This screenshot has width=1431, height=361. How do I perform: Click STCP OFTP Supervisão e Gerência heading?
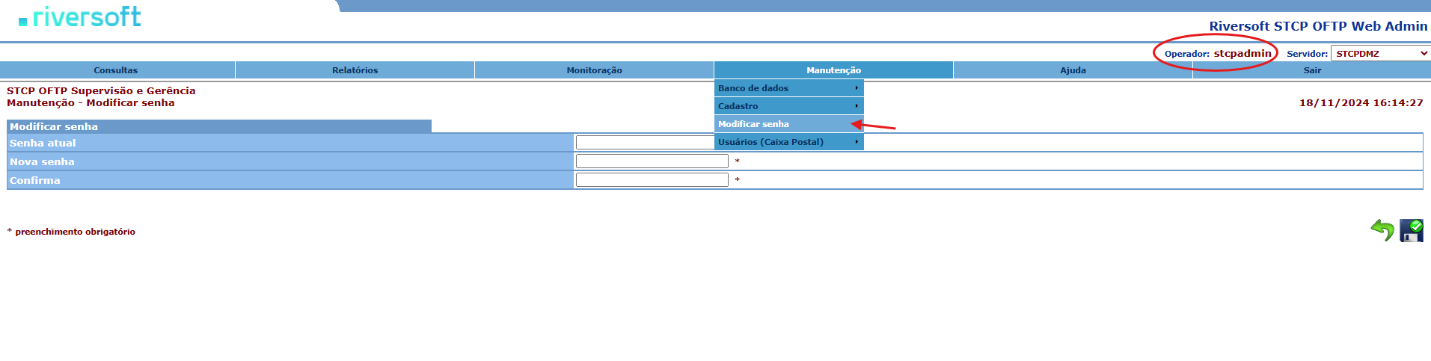[101, 90]
